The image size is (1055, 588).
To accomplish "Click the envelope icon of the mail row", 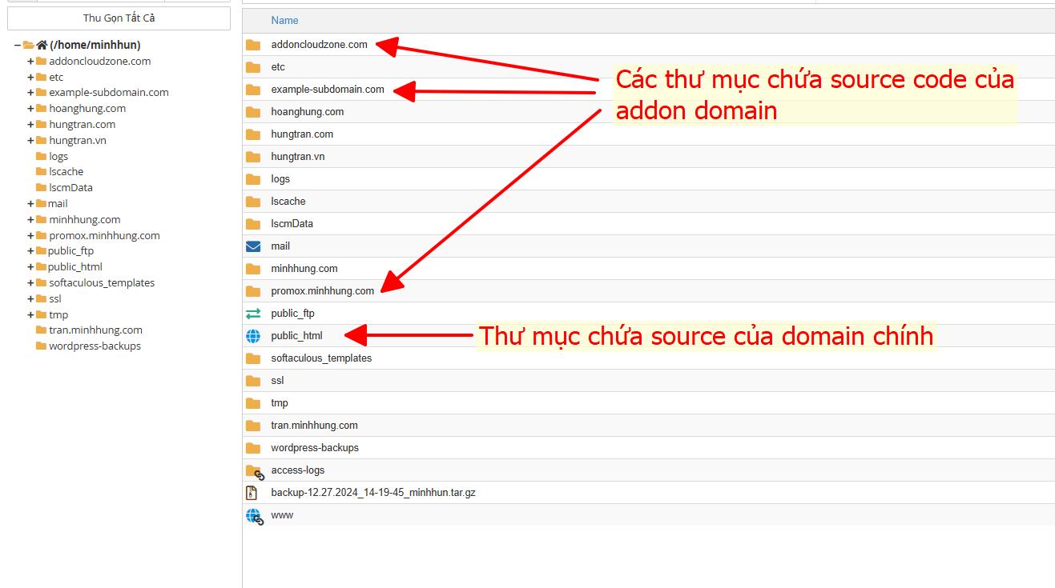I will point(253,246).
